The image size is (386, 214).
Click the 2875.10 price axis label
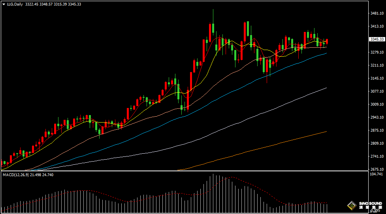[378, 130]
